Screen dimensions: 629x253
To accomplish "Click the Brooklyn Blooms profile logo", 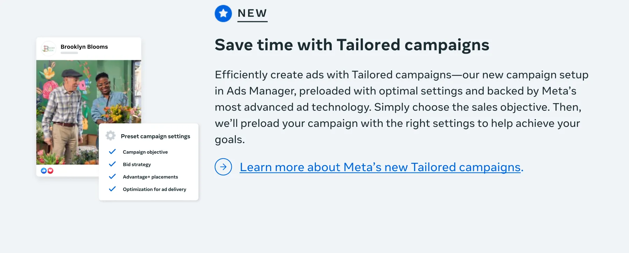I will 48,48.
